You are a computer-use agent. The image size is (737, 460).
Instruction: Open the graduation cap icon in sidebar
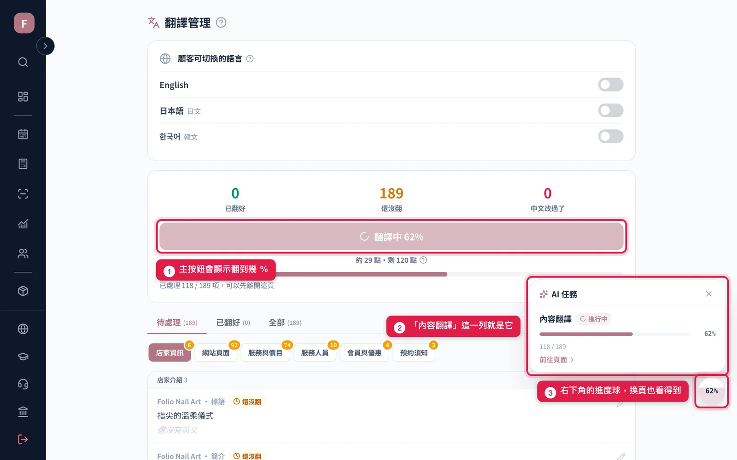tap(23, 356)
